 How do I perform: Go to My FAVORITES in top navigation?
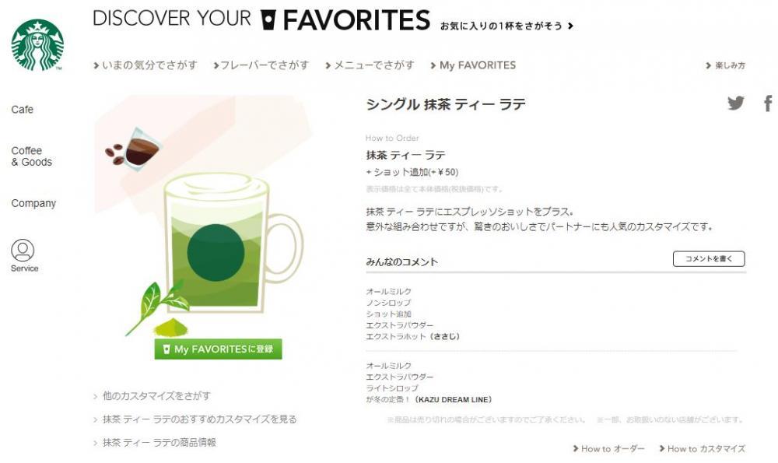click(x=473, y=65)
